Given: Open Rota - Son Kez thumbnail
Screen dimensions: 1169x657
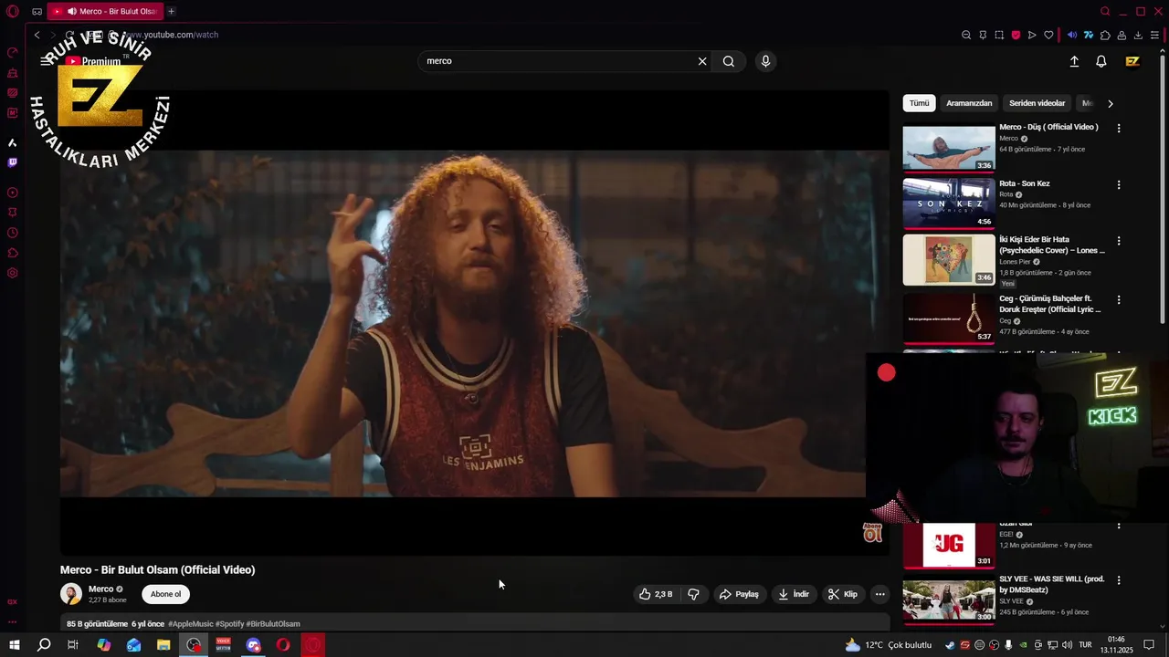Looking at the screenshot, I should pos(949,203).
